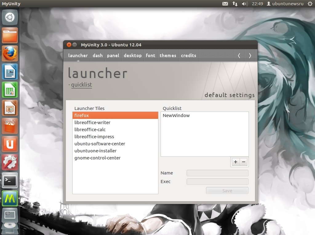315x235 pixels.
Task: Open Ubuntu One dock icon
Action: pos(10,144)
